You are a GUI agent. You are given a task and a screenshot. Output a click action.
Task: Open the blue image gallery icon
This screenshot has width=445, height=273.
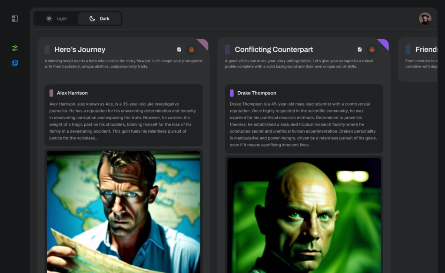[x=15, y=63]
